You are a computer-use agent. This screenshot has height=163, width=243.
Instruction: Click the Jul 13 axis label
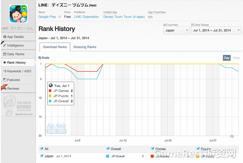[123, 141]
